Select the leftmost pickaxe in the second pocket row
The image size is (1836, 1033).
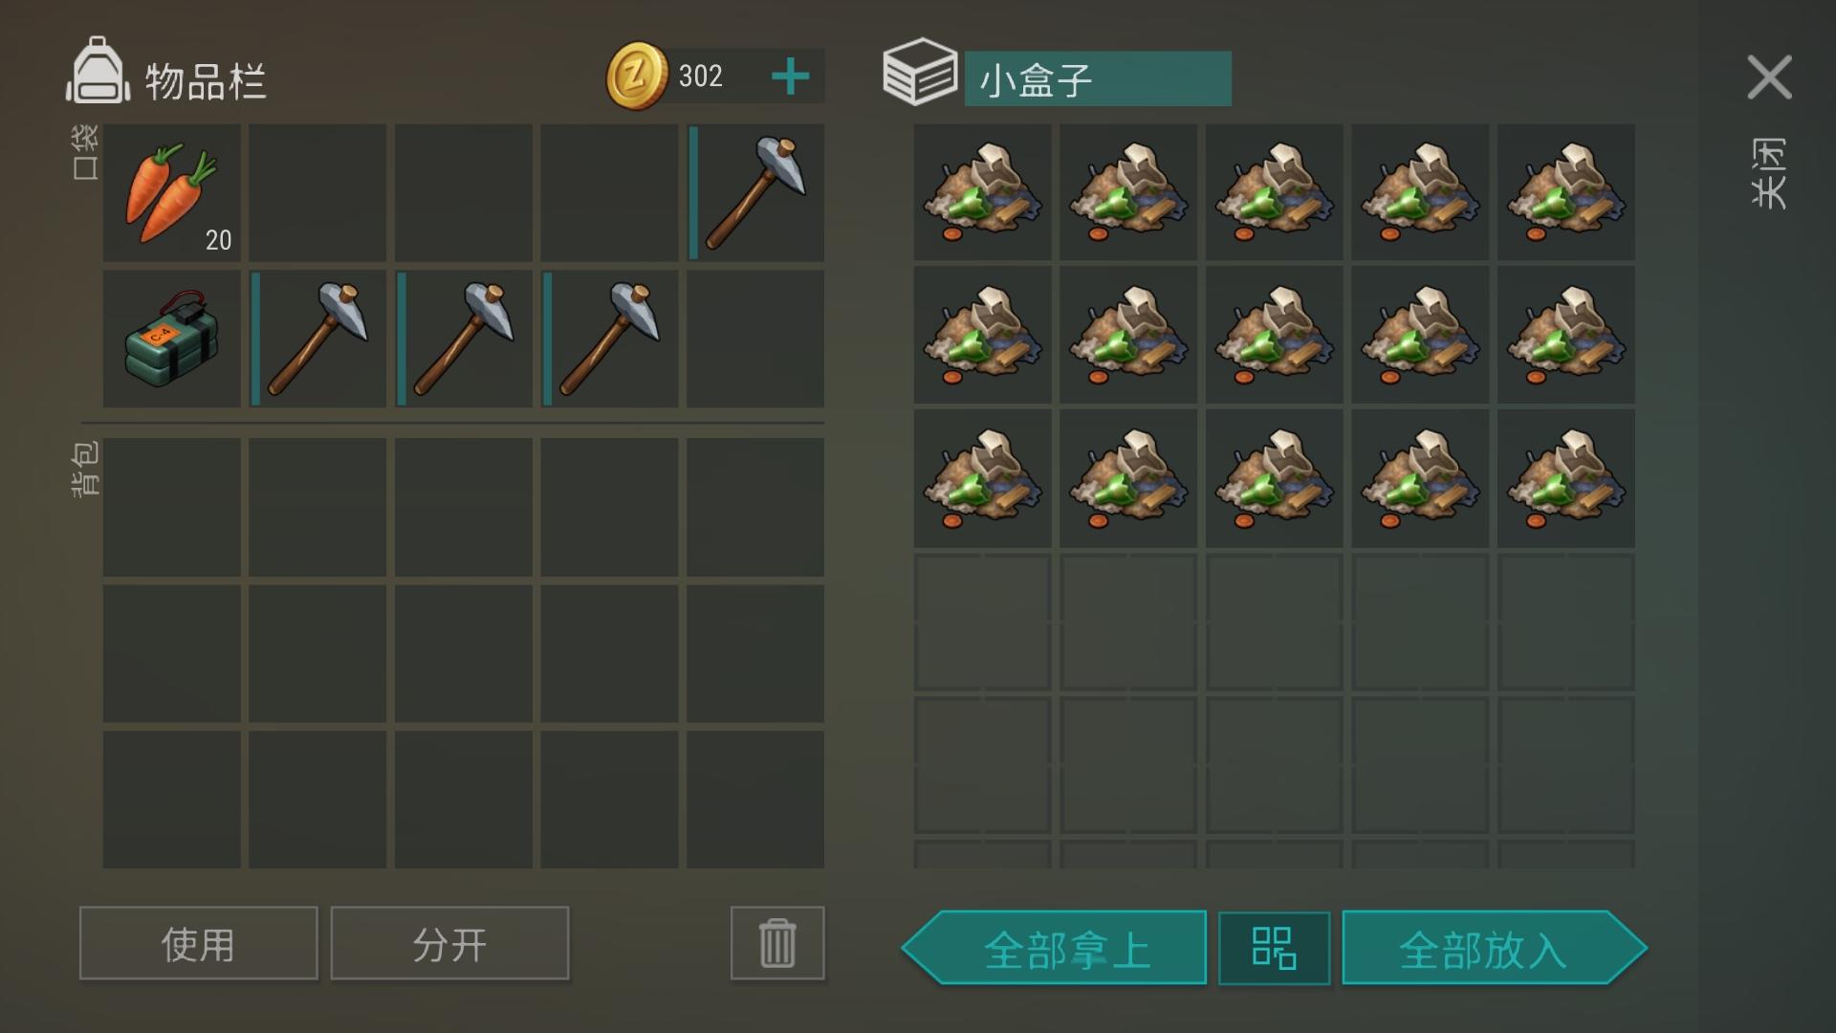click(x=317, y=339)
